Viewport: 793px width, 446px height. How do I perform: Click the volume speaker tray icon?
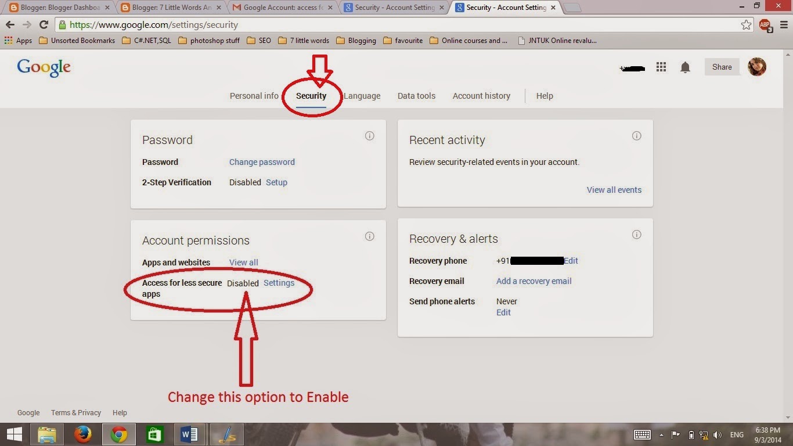click(x=718, y=435)
